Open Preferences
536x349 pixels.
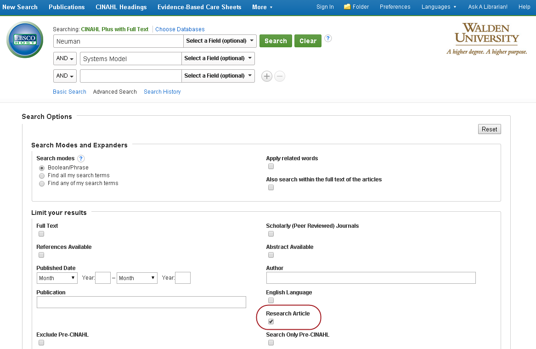tap(395, 7)
